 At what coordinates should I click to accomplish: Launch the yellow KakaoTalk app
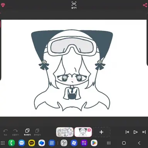tap(32, 143)
